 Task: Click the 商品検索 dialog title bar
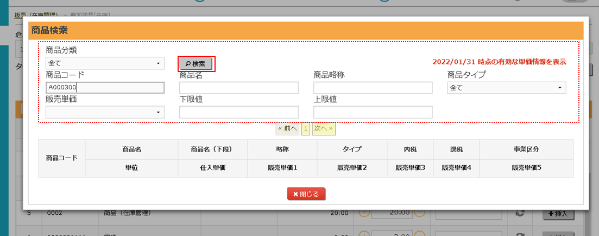point(305,30)
